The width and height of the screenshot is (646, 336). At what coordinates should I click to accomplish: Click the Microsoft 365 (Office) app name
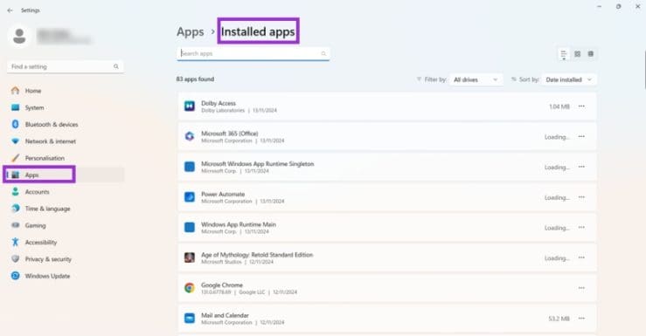point(230,134)
